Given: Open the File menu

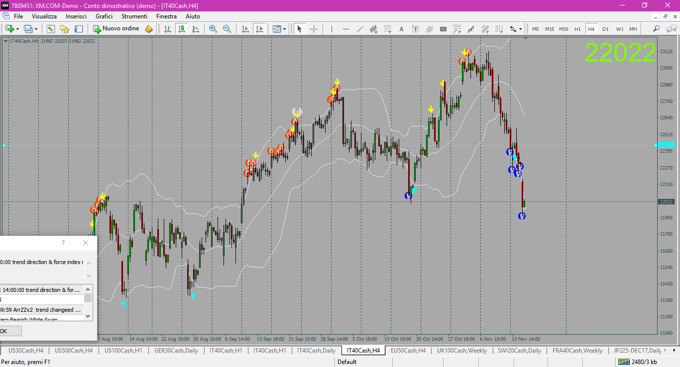Looking at the screenshot, I should click(x=18, y=16).
